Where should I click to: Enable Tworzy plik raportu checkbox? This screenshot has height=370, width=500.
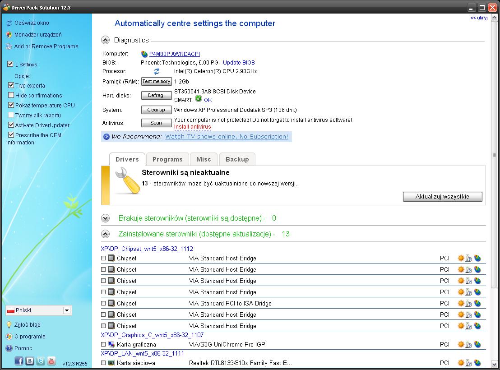11,115
